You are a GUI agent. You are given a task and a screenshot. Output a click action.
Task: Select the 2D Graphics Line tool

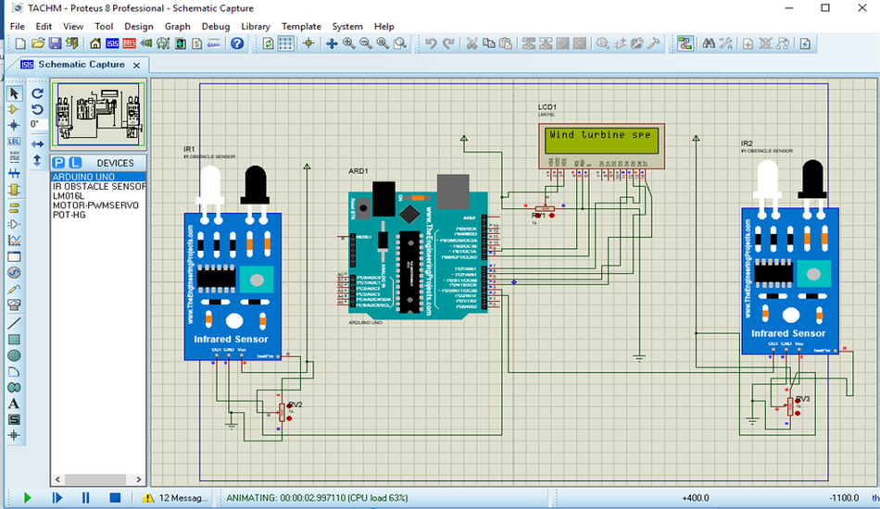[14, 323]
